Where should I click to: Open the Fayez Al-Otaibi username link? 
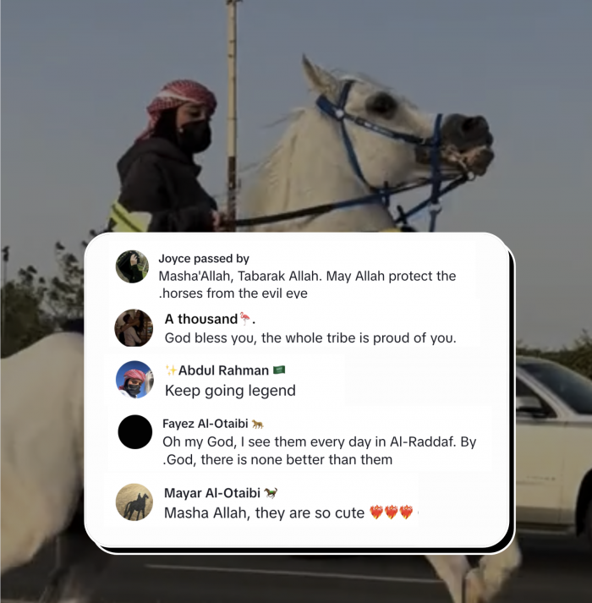pyautogui.click(x=206, y=424)
